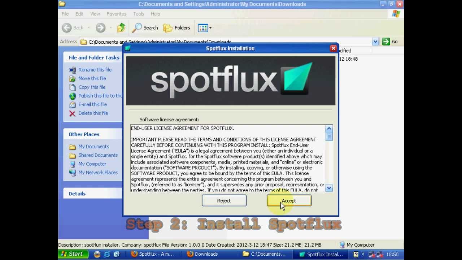
Task: Click the My Network Places icon
Action: coord(73,173)
